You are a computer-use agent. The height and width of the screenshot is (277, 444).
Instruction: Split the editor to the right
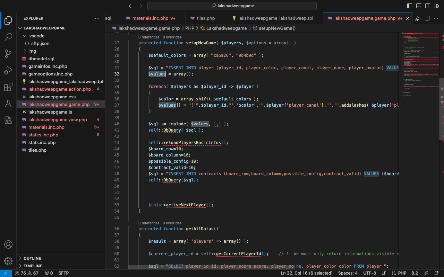427,18
